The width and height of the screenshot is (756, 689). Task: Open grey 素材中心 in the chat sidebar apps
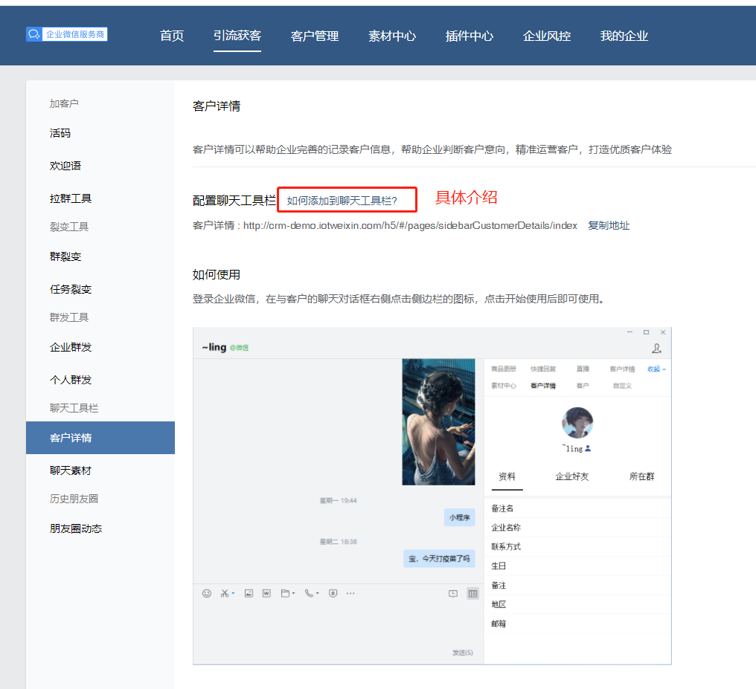pyautogui.click(x=503, y=386)
